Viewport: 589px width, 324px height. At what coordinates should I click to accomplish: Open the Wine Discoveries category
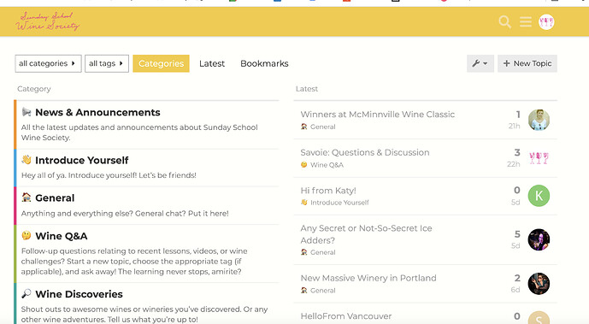(79, 294)
